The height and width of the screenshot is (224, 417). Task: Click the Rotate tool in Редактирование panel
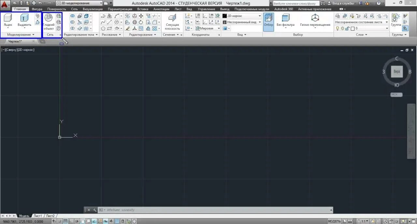pyautogui.click(x=141, y=22)
